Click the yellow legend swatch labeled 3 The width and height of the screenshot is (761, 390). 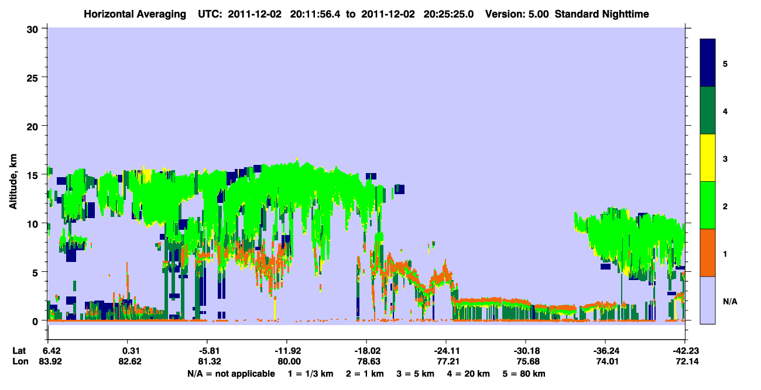708,158
